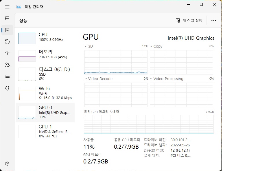Open the Details list icon
This screenshot has height=171, width=258.
click(7, 76)
